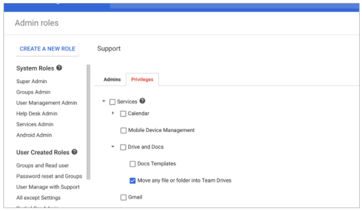Tick the Mobile Device Management checkbox
This screenshot has height=211, width=362.
pos(123,130)
